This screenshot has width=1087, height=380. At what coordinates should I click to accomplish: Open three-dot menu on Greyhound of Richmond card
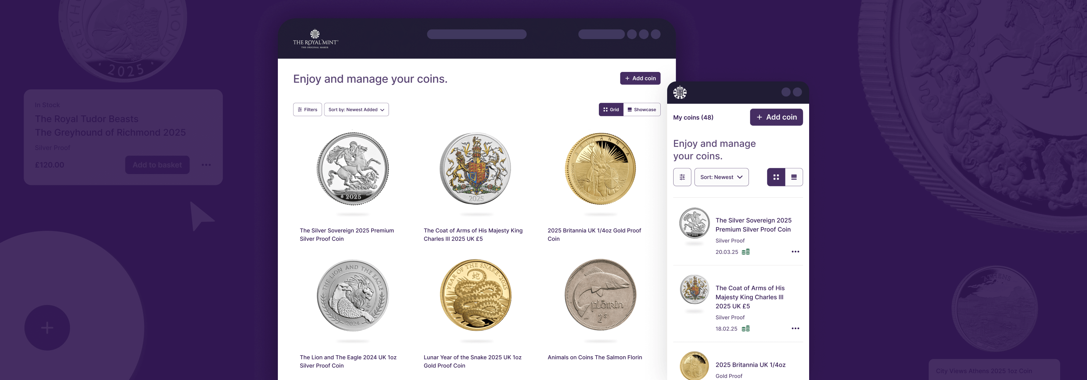[x=206, y=165]
